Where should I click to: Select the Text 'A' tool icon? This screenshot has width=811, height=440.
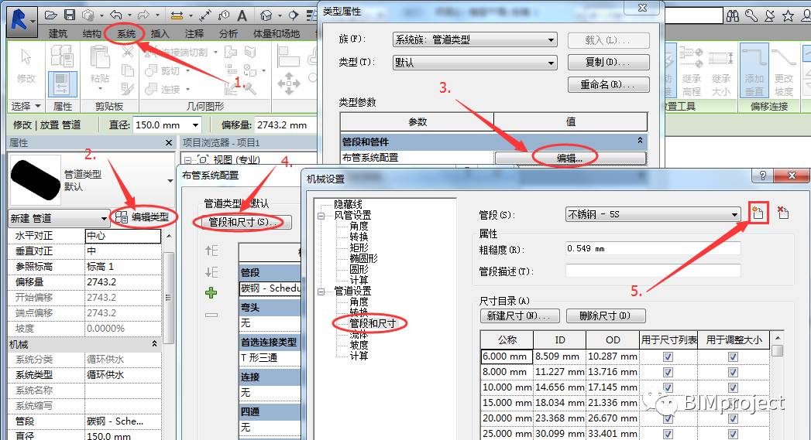point(242,15)
